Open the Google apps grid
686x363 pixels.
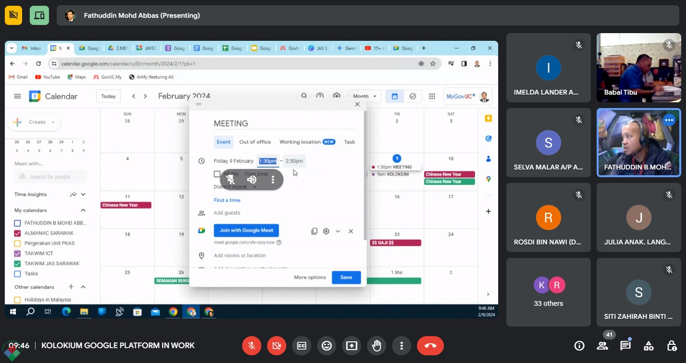(432, 96)
